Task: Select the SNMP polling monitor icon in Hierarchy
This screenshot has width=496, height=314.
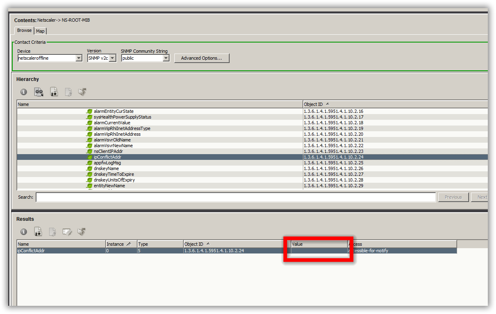Action: [x=39, y=92]
